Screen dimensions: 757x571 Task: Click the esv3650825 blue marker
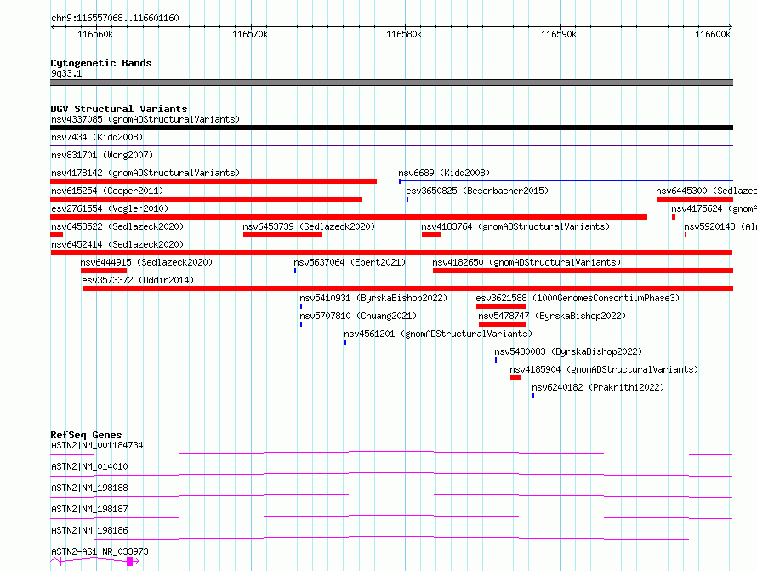tap(407, 199)
